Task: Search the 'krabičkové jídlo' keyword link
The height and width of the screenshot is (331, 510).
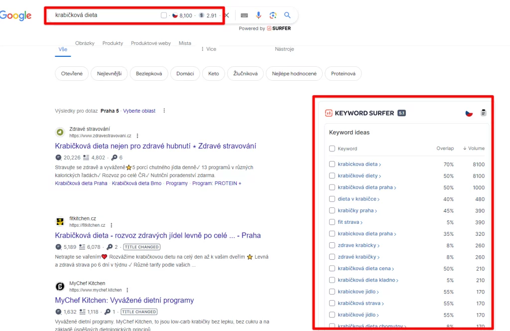Action: [358, 315]
